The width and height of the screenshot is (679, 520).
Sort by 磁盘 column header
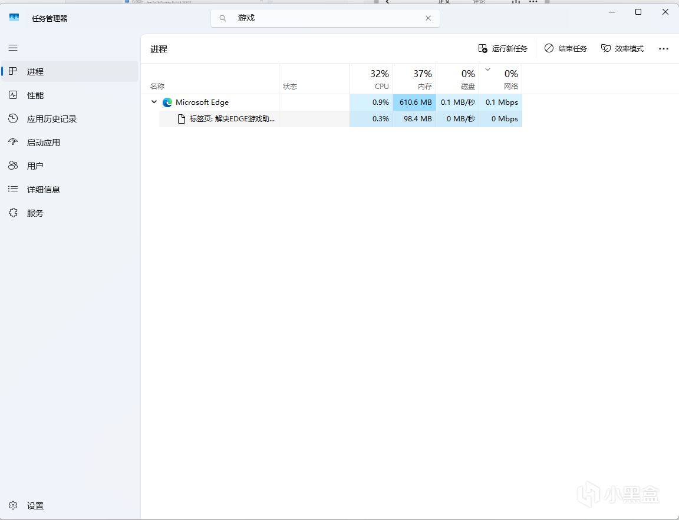click(457, 79)
